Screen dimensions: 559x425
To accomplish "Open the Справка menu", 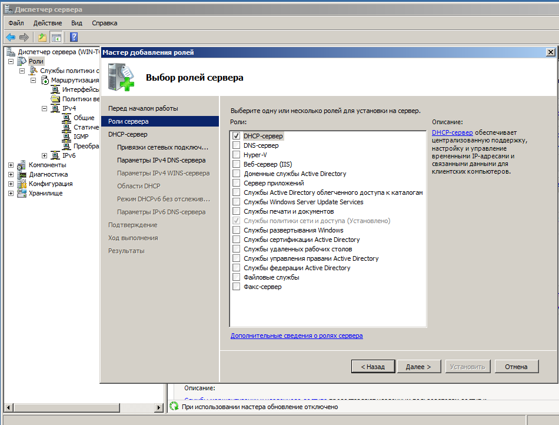I will coord(104,23).
